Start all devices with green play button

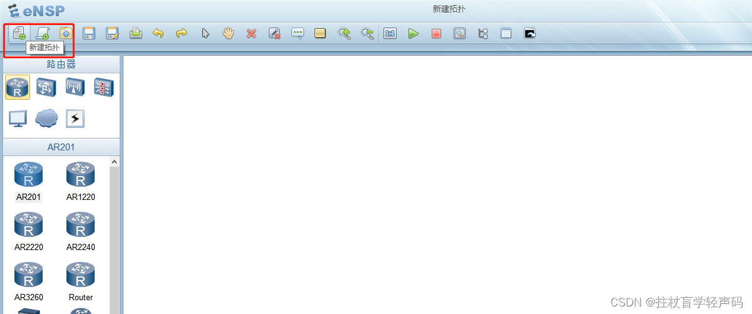coord(413,33)
